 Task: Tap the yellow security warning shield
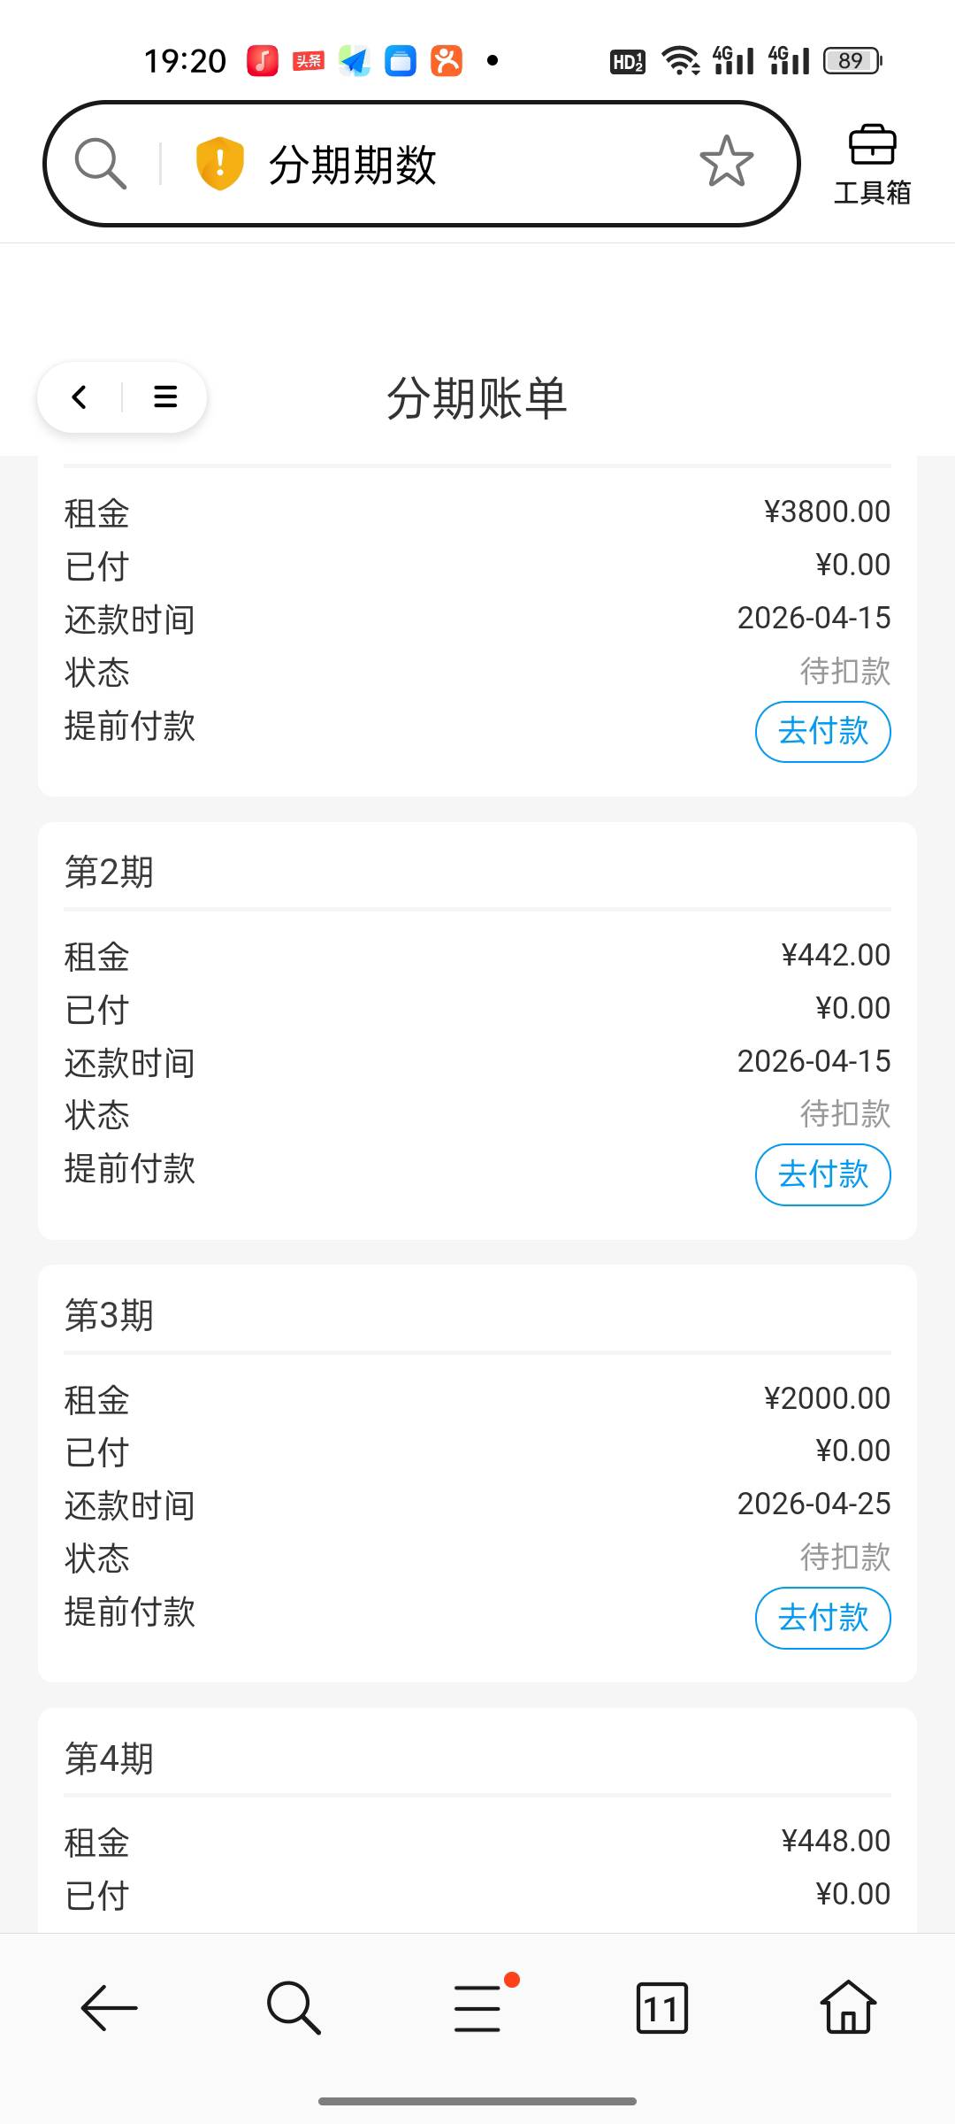pyautogui.click(x=219, y=164)
